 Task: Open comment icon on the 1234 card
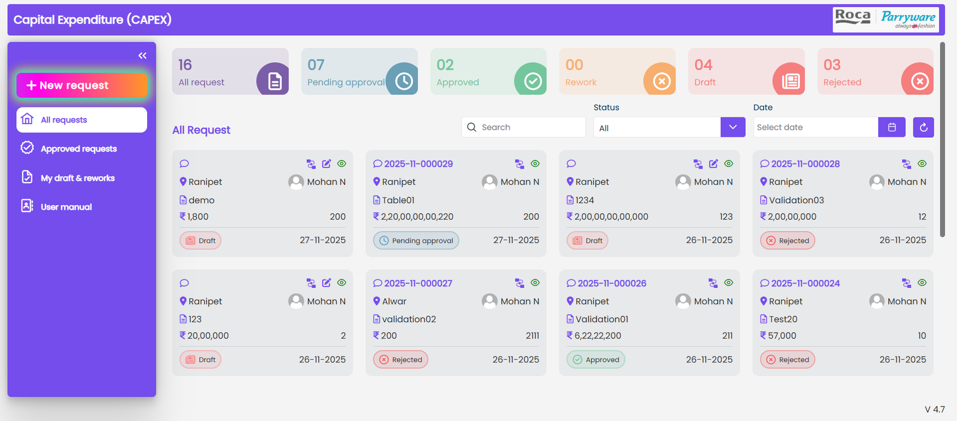[571, 164]
